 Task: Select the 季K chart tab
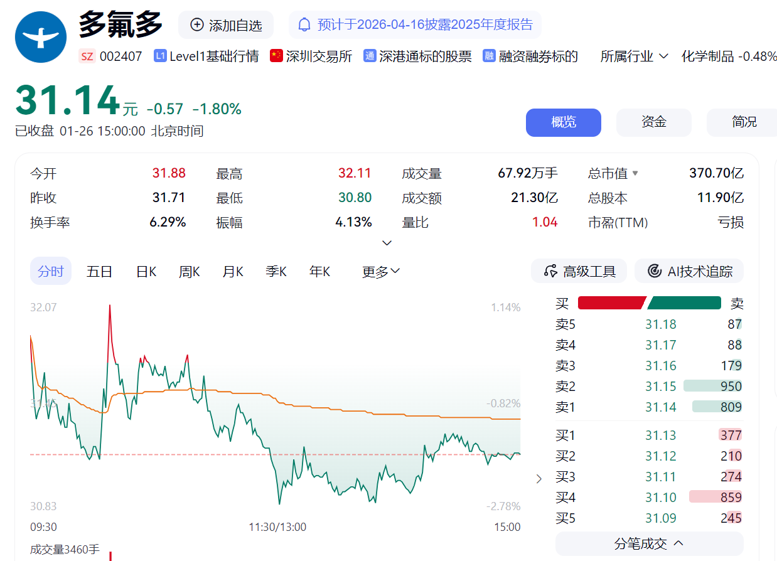click(276, 271)
